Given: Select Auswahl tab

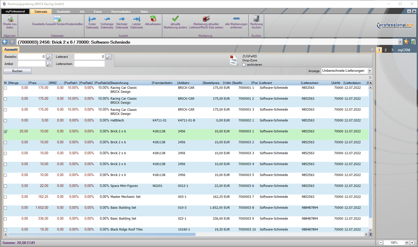Looking at the screenshot, I should tap(11, 49).
